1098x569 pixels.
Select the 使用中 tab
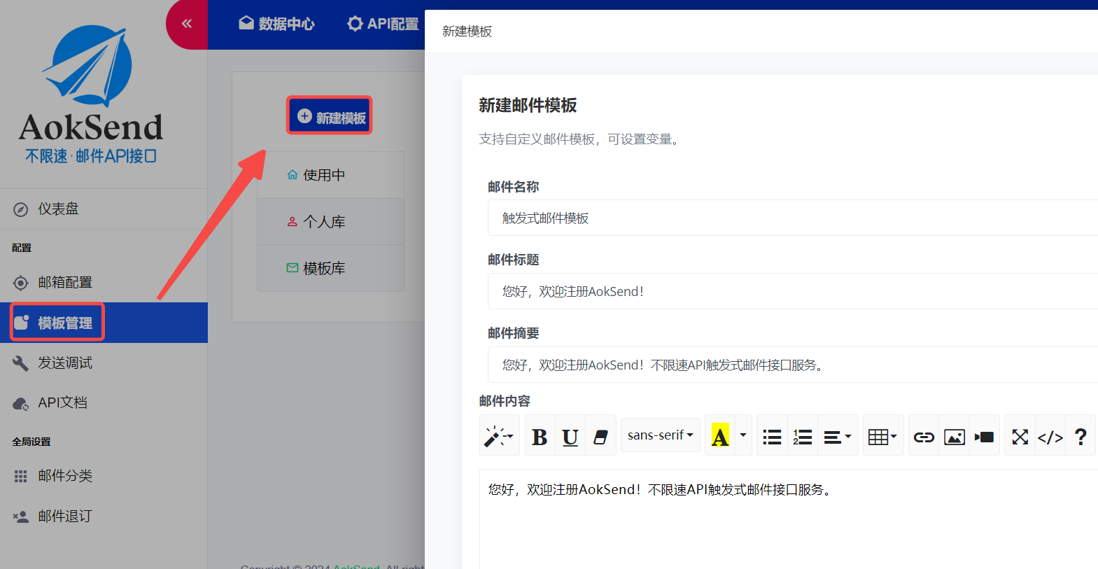click(x=330, y=175)
